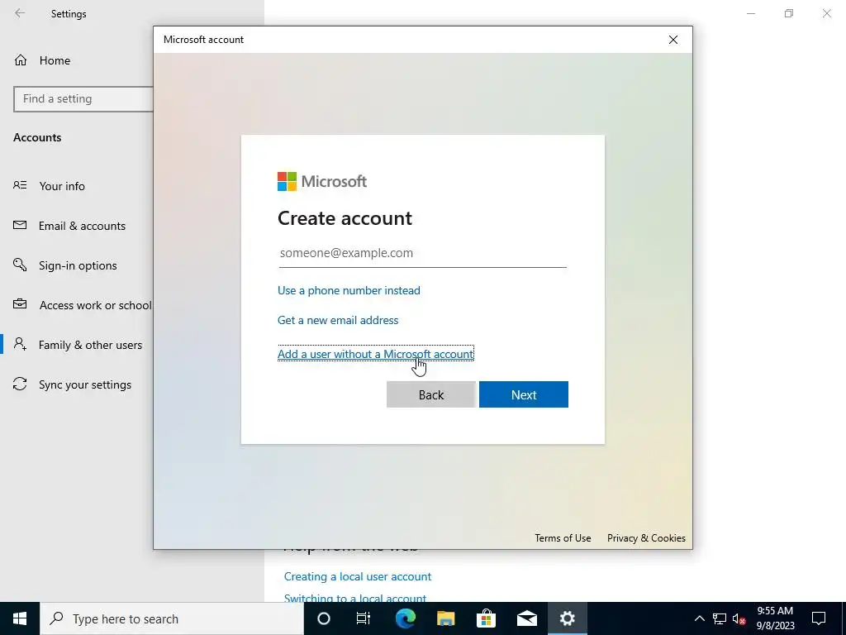846x635 pixels.
Task: Open Microsoft Store from taskbar
Action: [x=486, y=618]
